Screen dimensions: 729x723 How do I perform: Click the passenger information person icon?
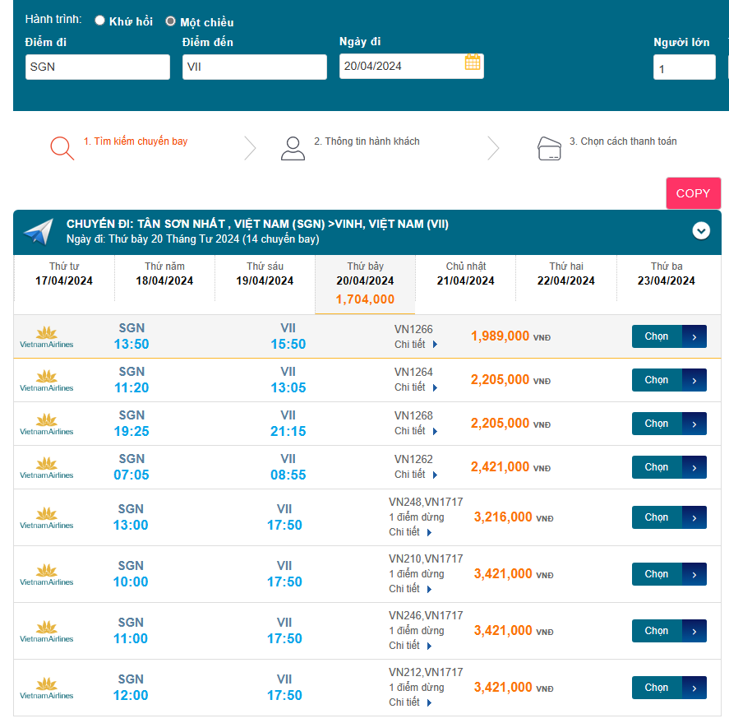coord(293,147)
